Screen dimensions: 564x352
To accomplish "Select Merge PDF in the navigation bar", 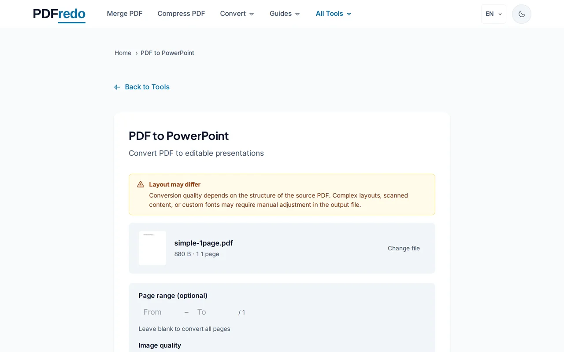I will [x=125, y=14].
